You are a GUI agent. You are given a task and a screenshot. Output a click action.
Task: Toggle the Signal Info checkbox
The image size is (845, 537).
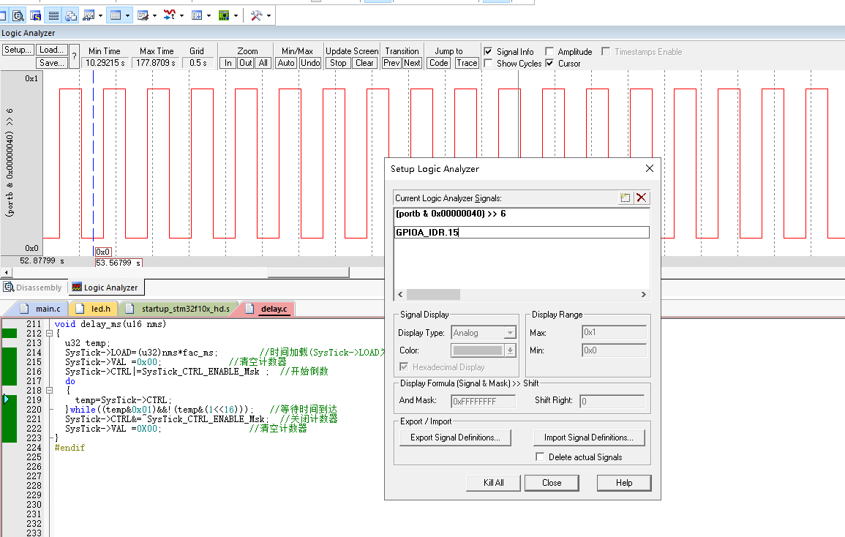tap(488, 52)
